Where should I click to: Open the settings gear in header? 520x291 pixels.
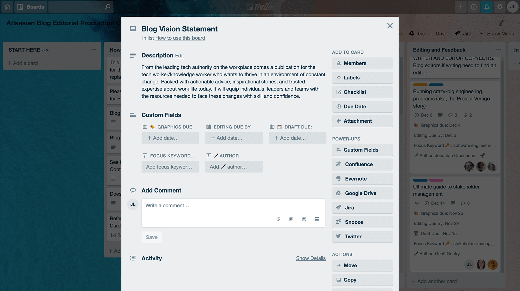pyautogui.click(x=500, y=7)
